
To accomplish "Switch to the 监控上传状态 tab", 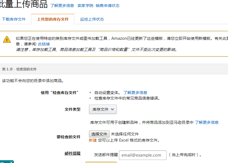I will [92, 19].
